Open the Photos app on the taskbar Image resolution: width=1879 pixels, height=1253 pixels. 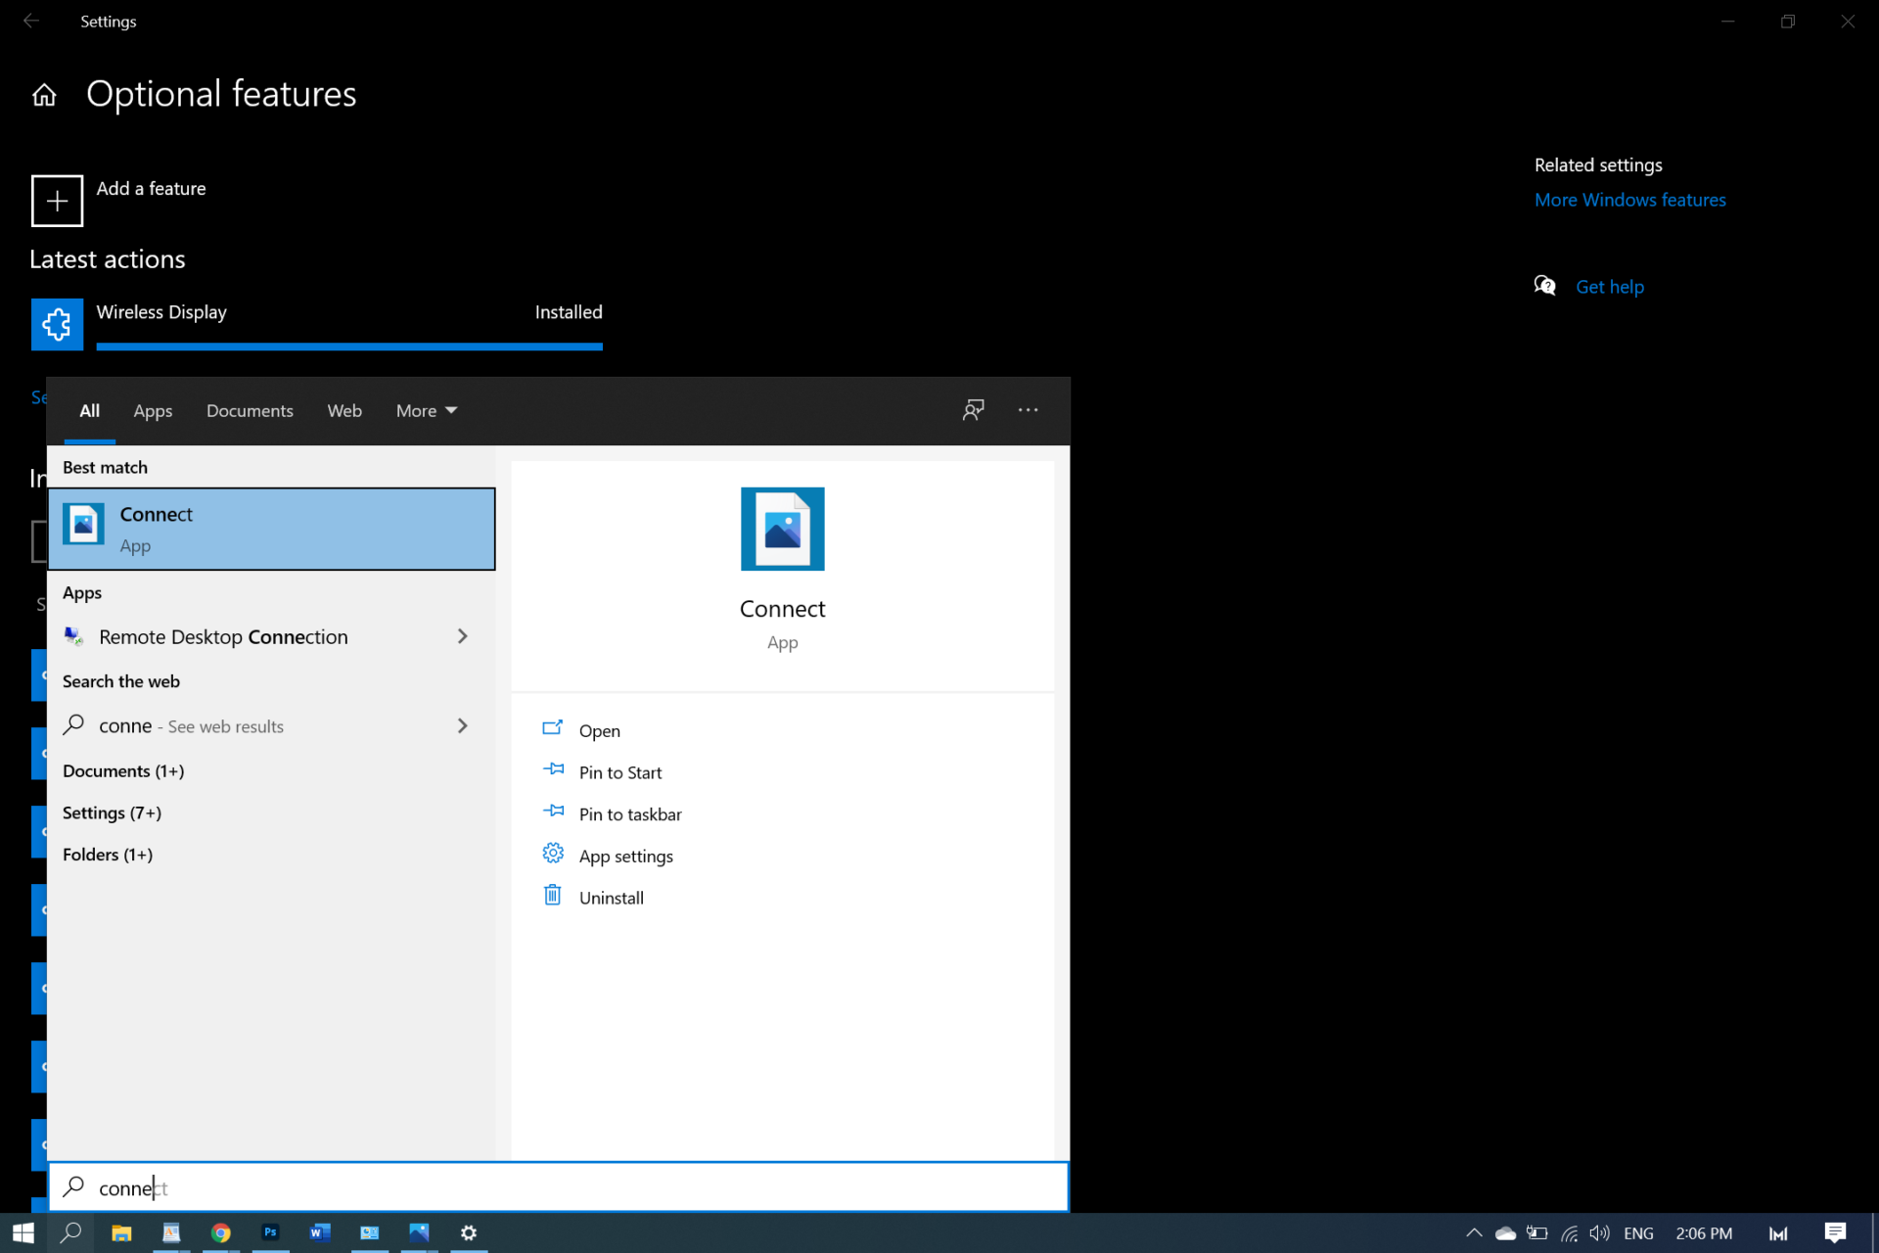coord(419,1232)
